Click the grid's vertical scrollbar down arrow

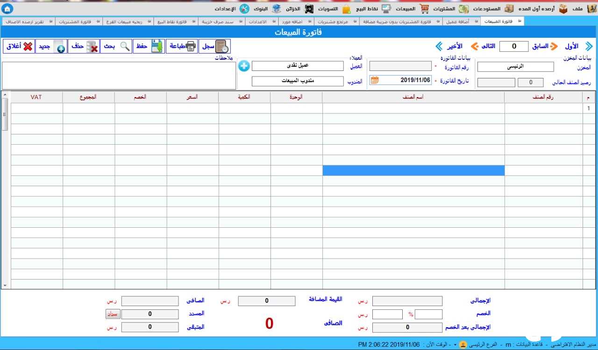tap(5, 285)
